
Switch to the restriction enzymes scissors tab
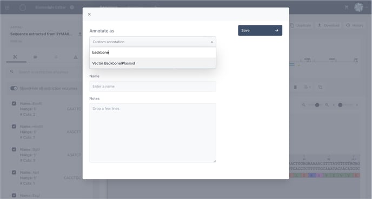[x=16, y=57]
